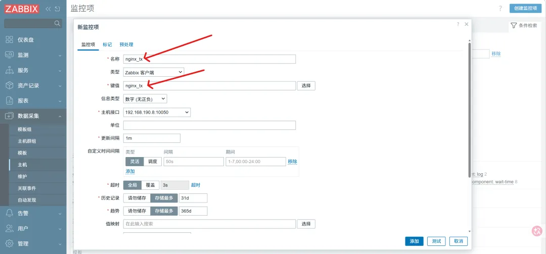Image resolution: width=546 pixels, height=254 pixels.
Task: Click 选择 button next to 值映射
Action: [x=306, y=224]
